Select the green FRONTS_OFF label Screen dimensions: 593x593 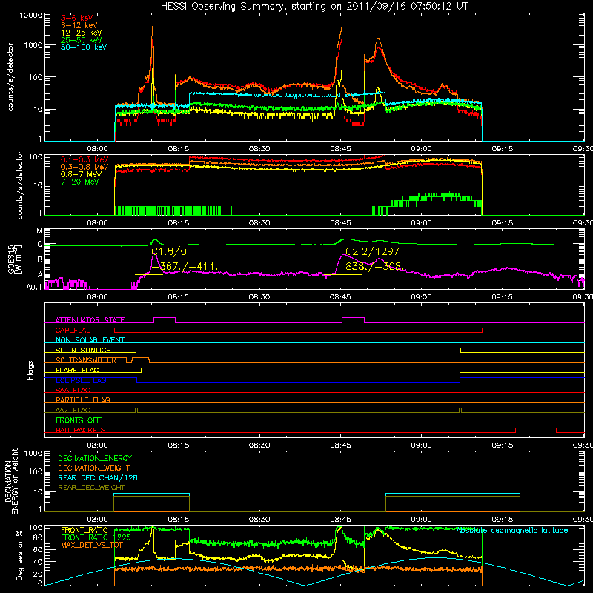point(79,420)
